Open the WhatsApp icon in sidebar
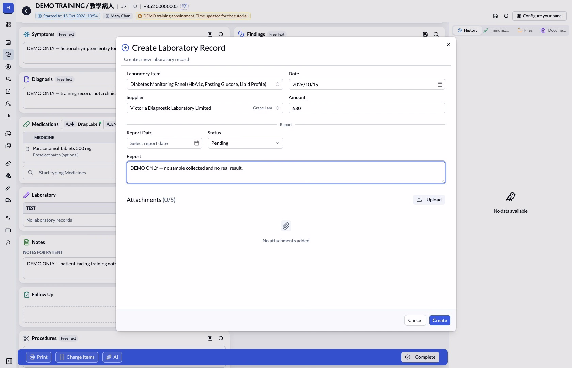 [x=8, y=134]
